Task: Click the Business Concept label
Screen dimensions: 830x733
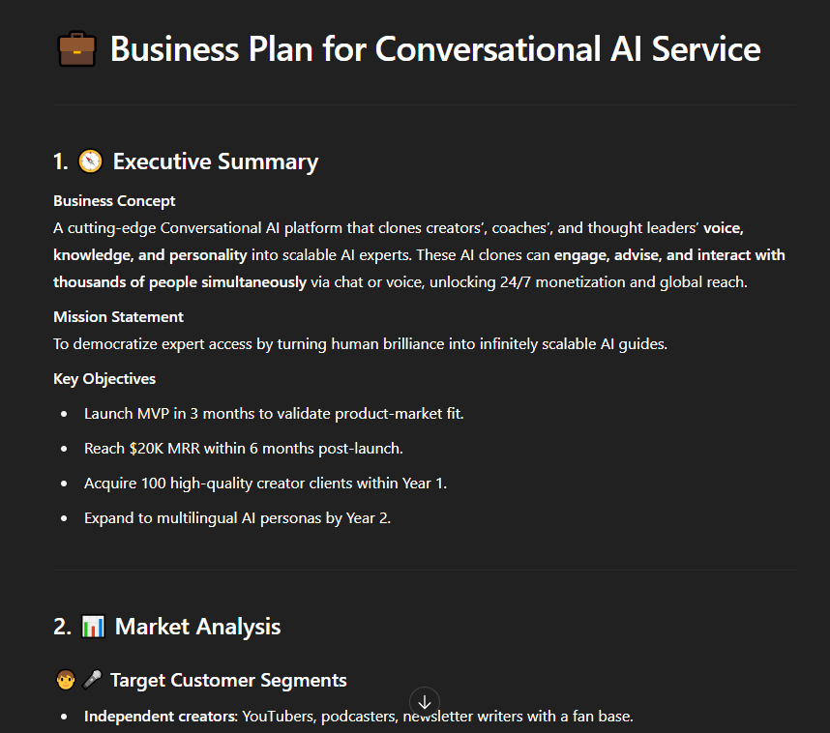Action: click(x=114, y=201)
